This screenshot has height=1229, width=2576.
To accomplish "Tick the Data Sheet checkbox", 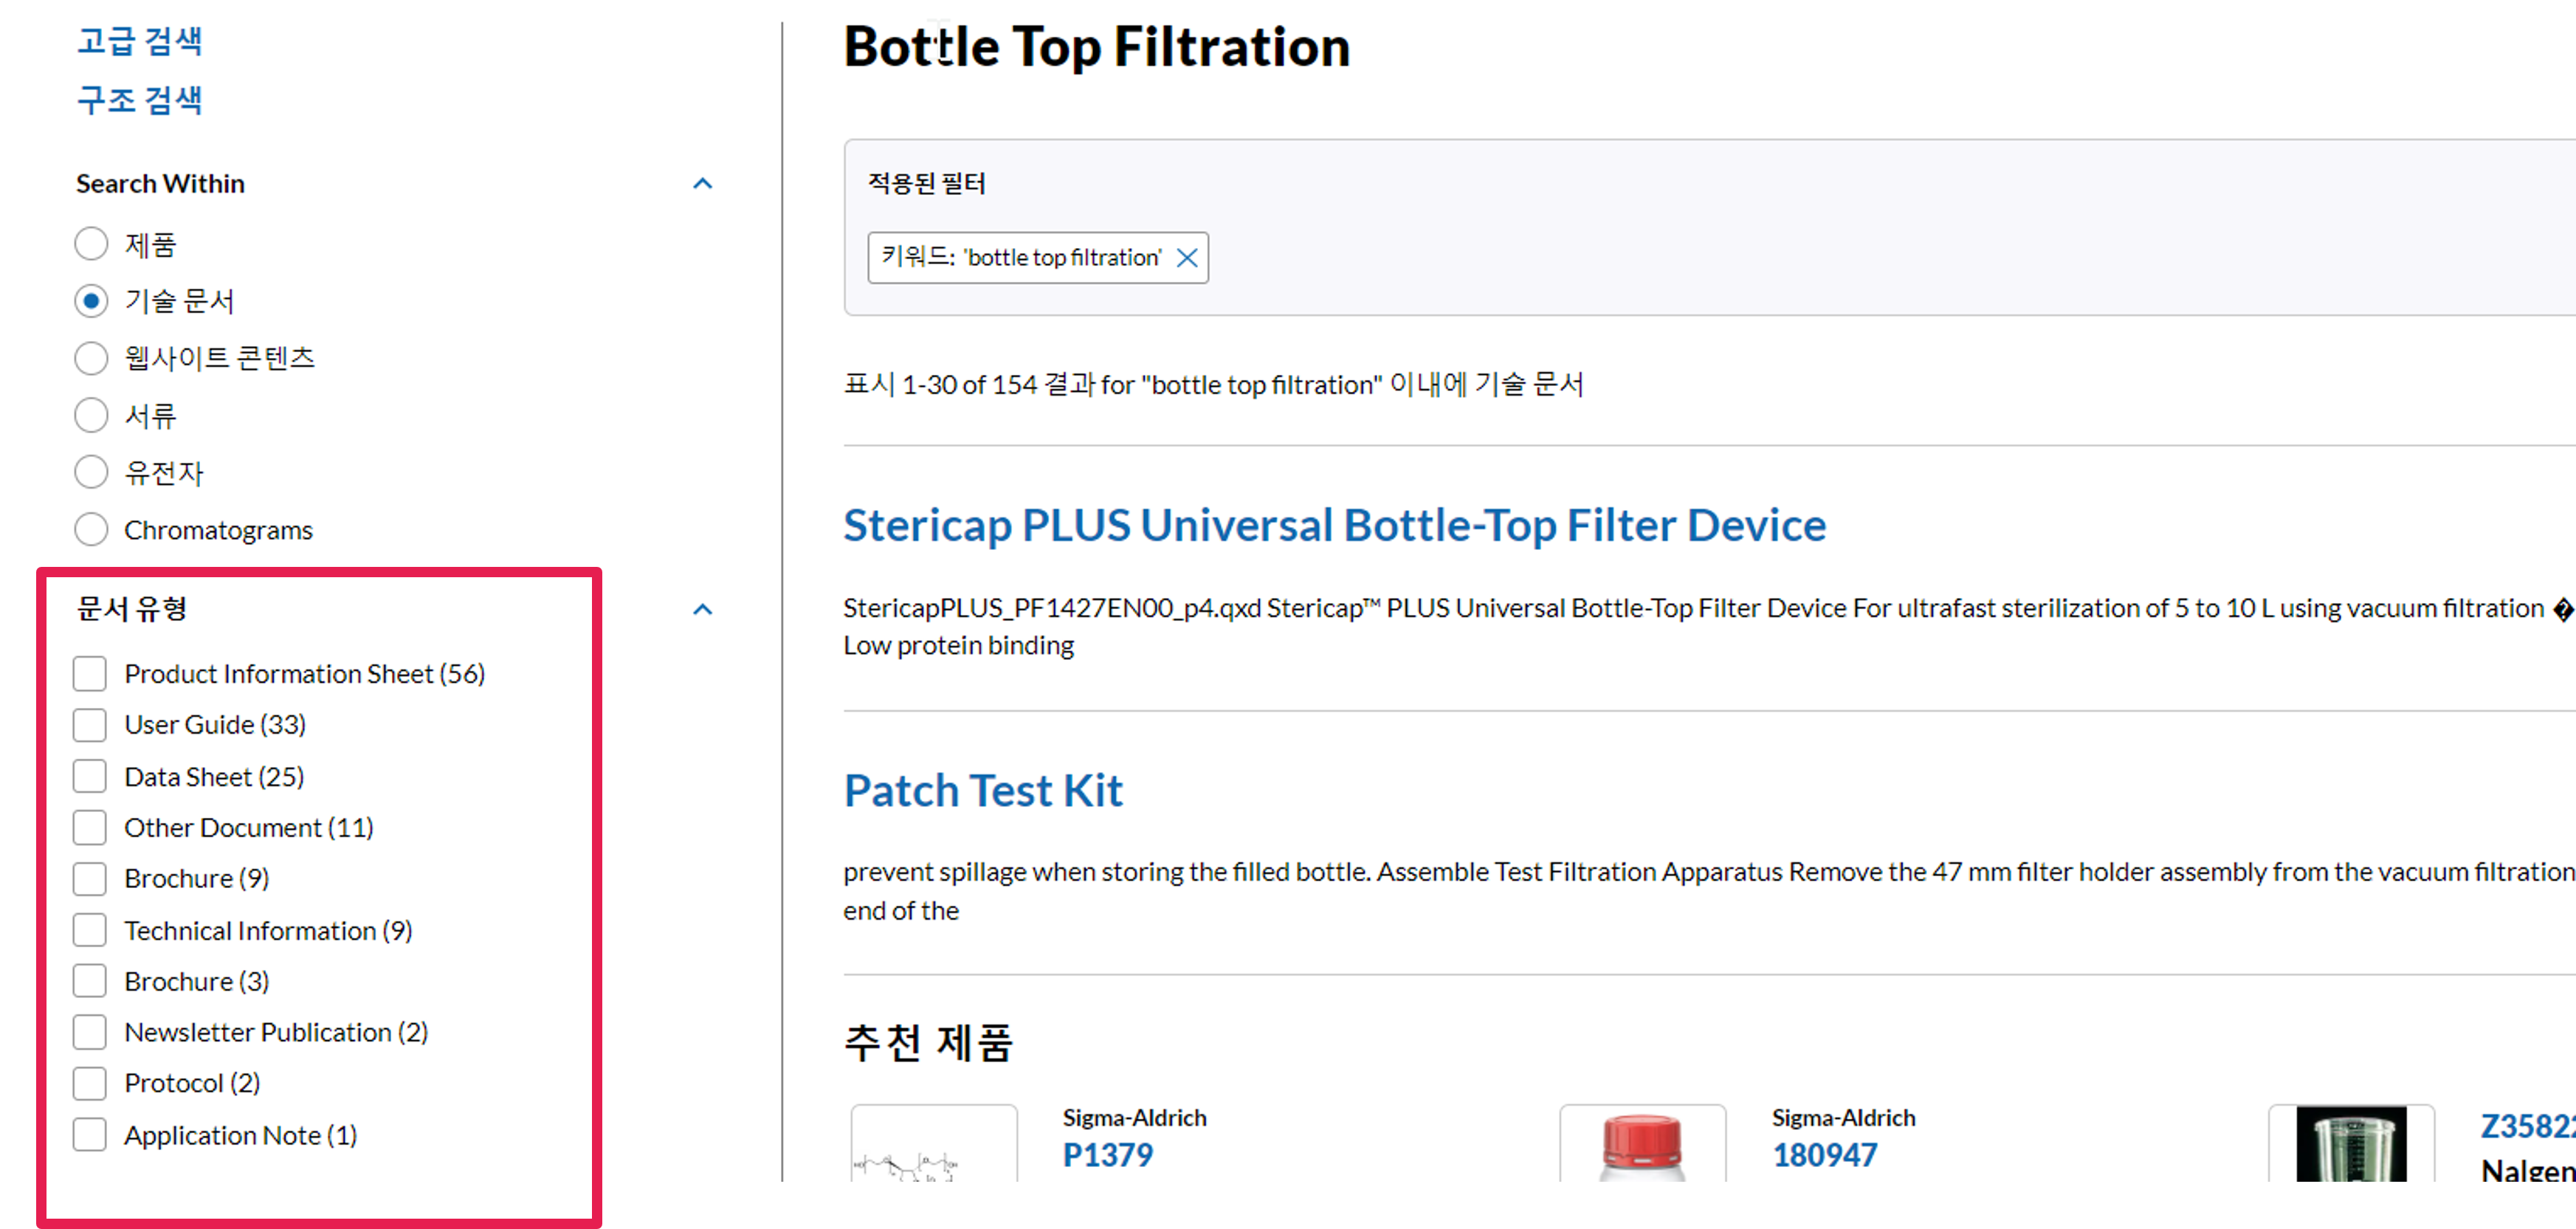I will pos(90,777).
